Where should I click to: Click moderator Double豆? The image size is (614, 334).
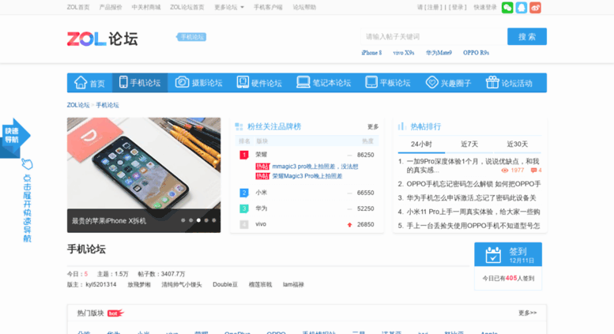coord(225,284)
